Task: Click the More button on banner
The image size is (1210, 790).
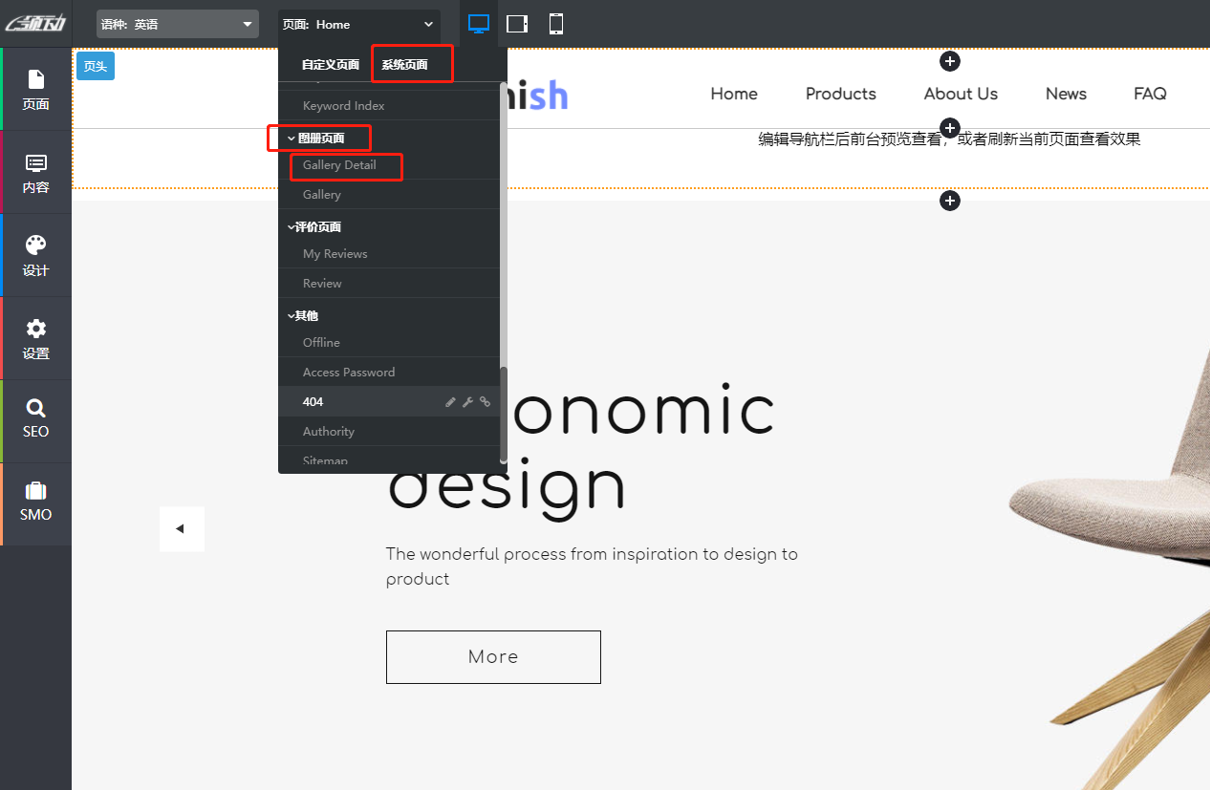Action: 493,657
